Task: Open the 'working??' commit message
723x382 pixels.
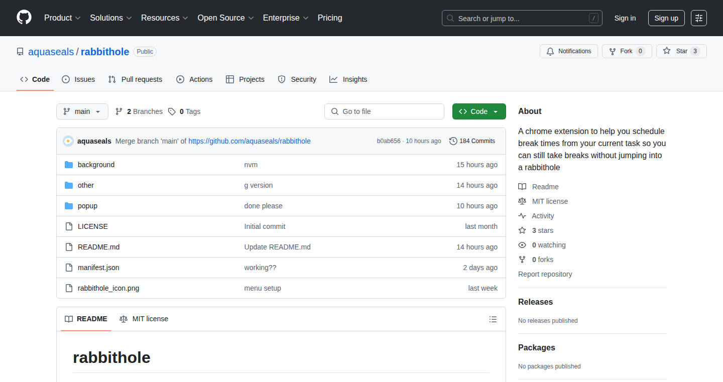Action: click(260, 268)
